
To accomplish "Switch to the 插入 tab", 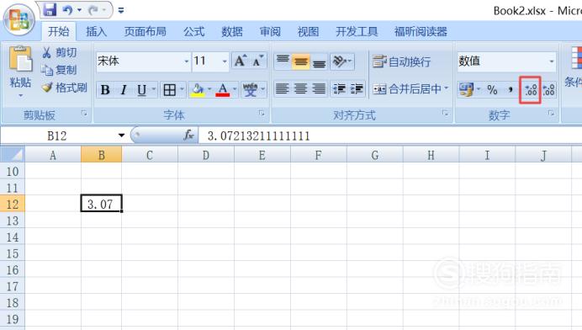I will (x=96, y=32).
